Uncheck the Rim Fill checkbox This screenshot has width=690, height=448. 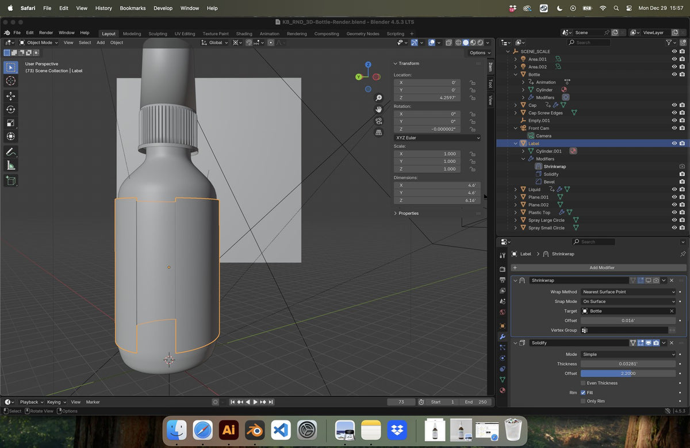(x=583, y=393)
